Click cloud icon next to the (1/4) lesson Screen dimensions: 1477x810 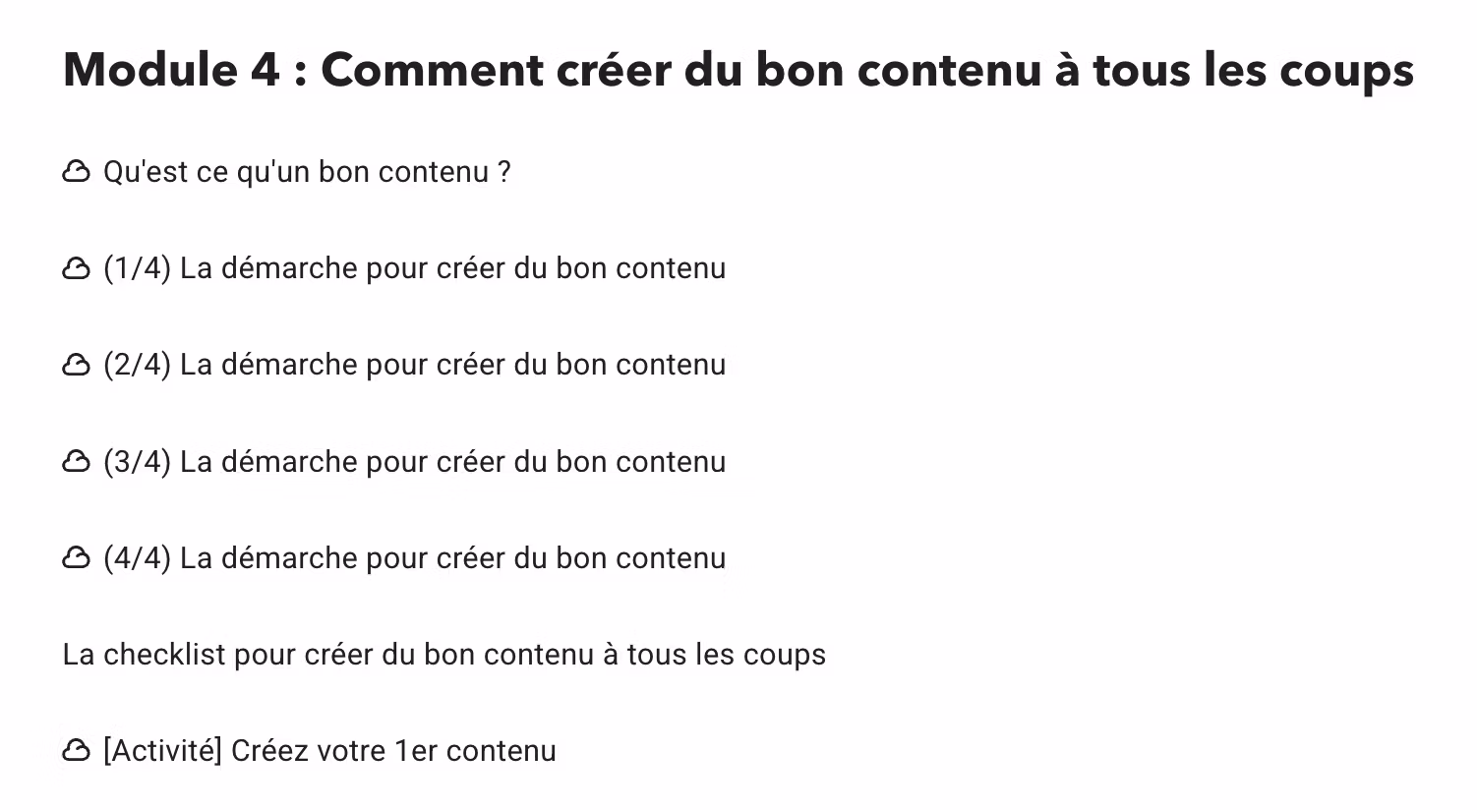coord(76,268)
